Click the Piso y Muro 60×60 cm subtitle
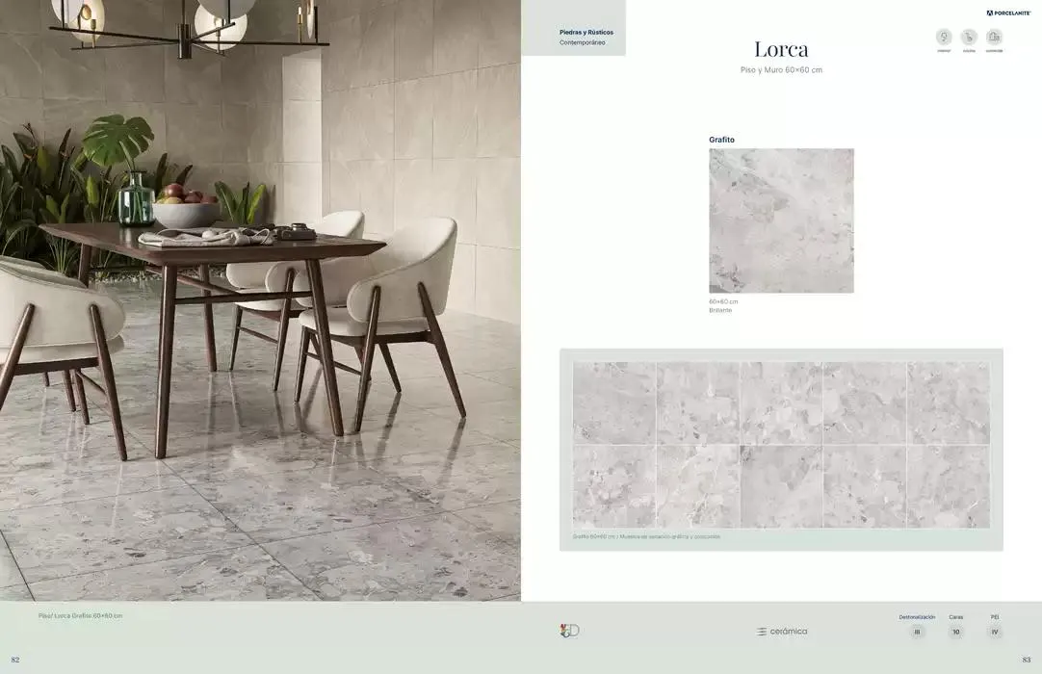 781,70
